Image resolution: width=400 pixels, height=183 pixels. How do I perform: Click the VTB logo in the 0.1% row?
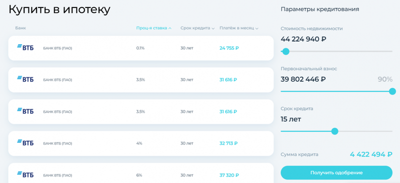[25, 47]
